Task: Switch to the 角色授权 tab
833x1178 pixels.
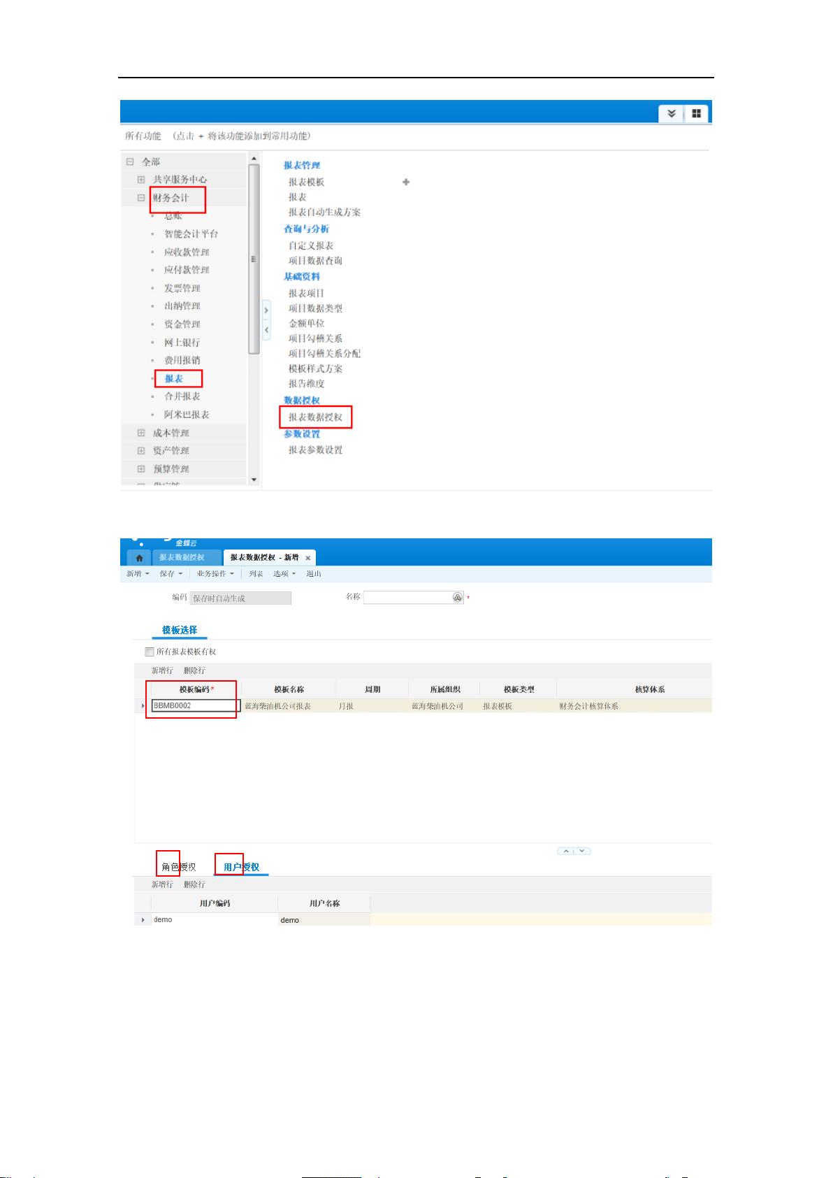Action: click(178, 867)
